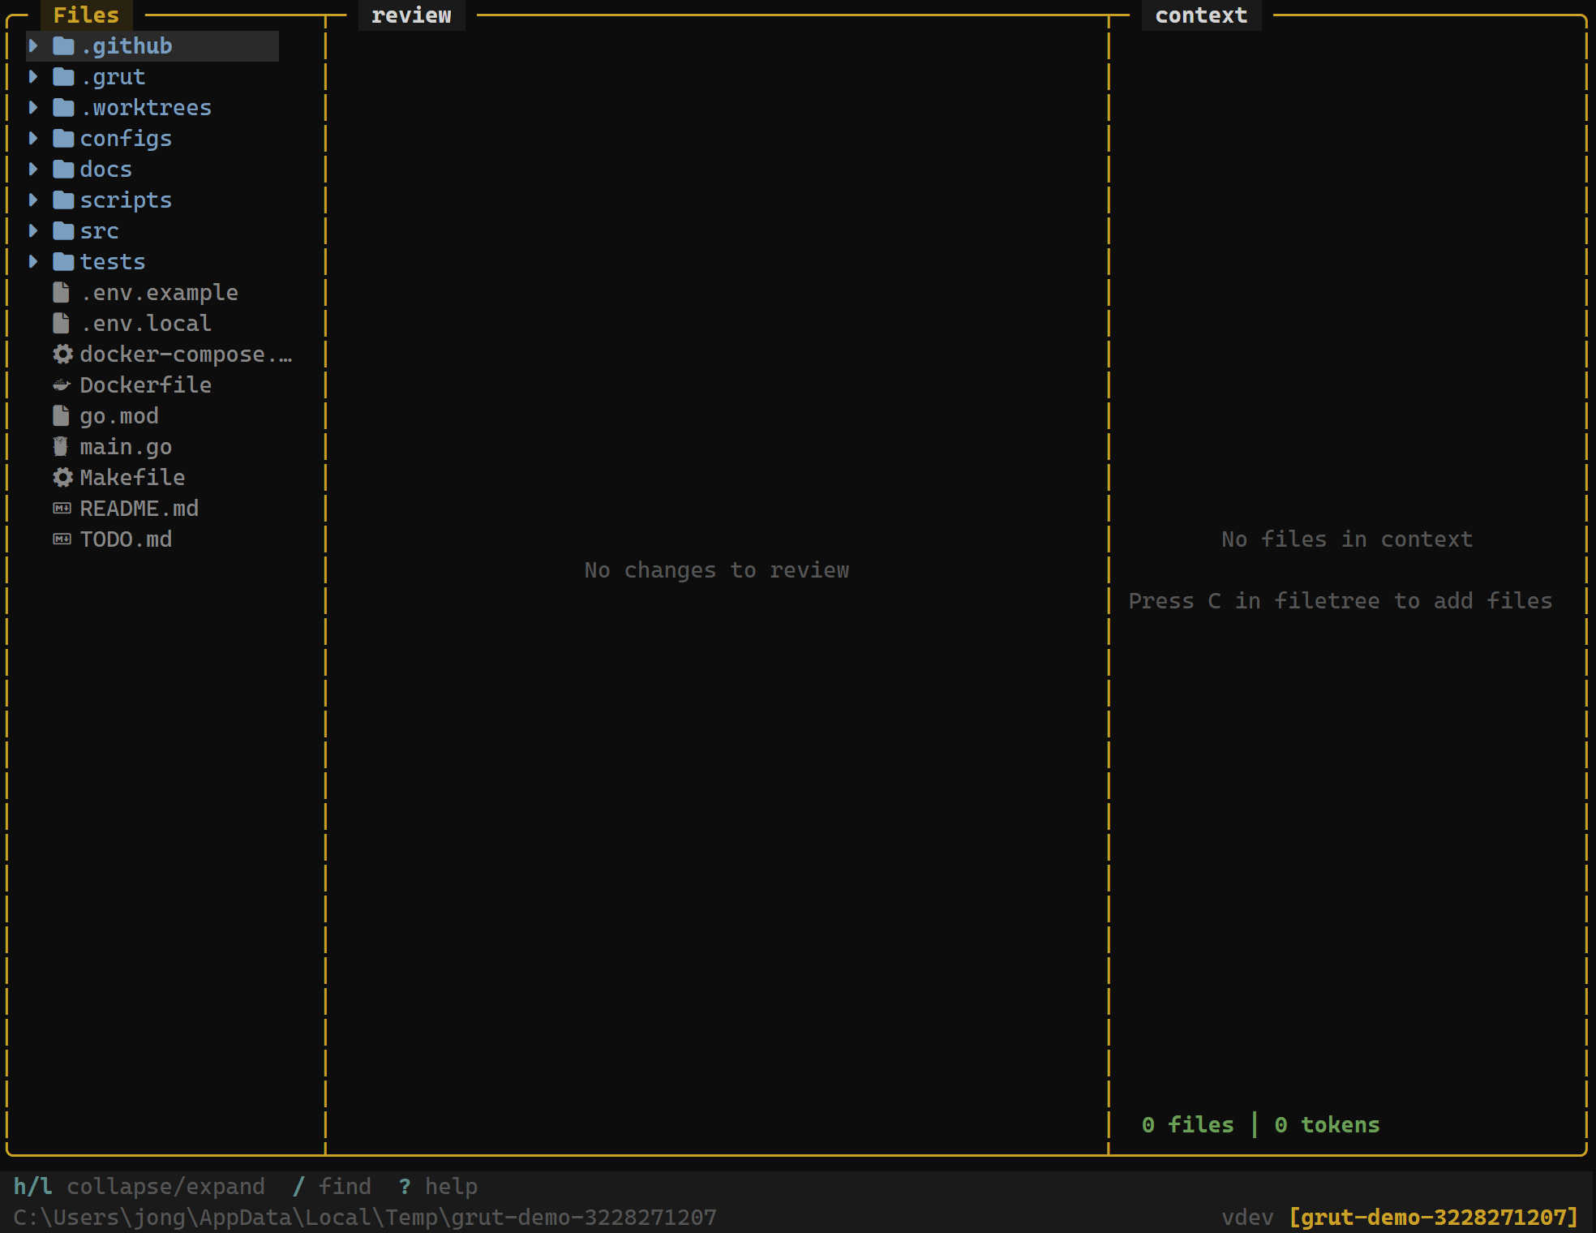
Task: Click the working directory path text
Action: pyautogui.click(x=365, y=1218)
